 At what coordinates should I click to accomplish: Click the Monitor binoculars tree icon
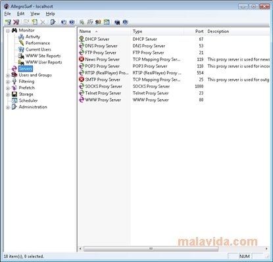click(14, 30)
